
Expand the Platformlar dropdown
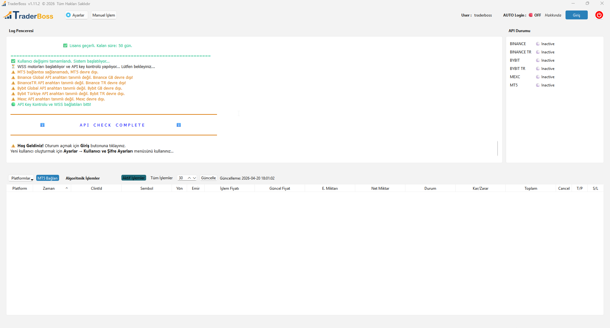(21, 178)
